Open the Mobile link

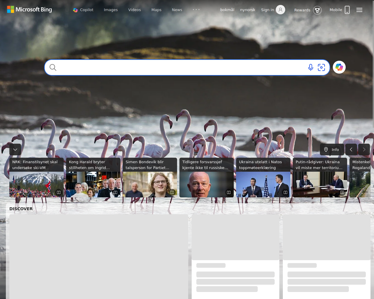point(336,10)
